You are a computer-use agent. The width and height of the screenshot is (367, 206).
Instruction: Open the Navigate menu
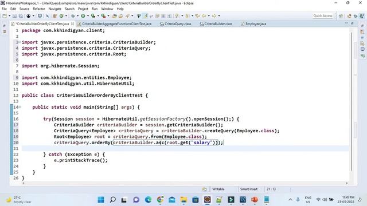coord(55,9)
